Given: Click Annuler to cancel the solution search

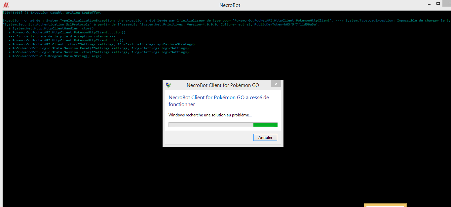Looking at the screenshot, I should point(265,137).
